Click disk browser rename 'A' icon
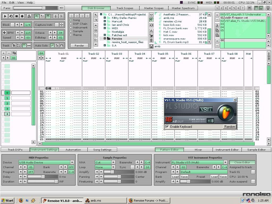This screenshot has height=204, width=272. coord(151,31)
